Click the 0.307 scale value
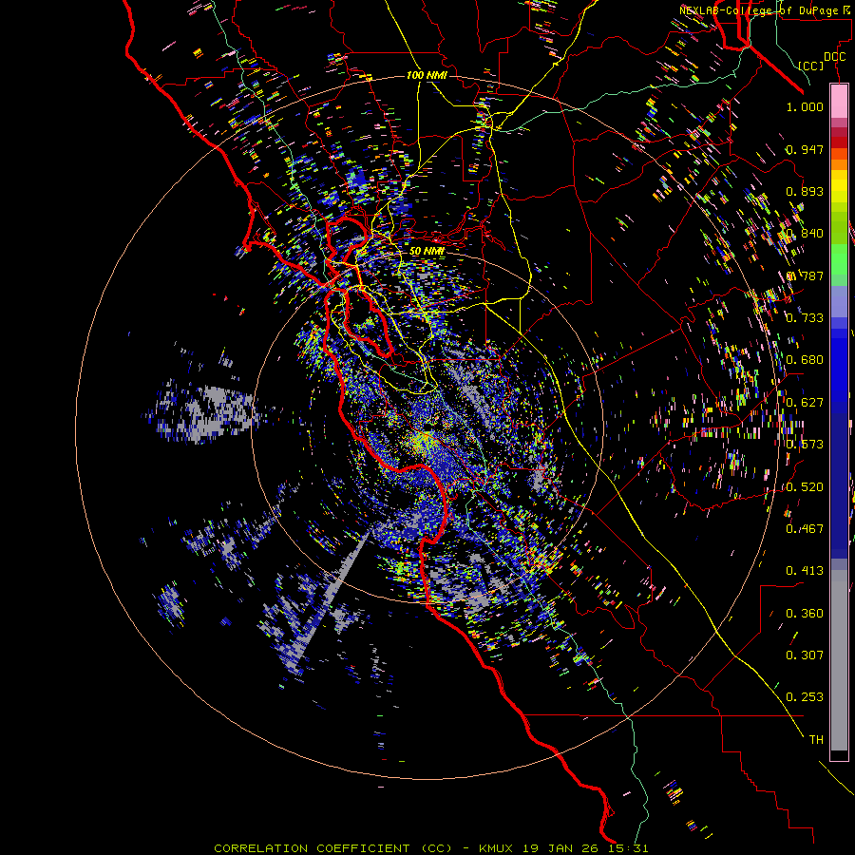Viewport: 855px width, 855px height. (x=805, y=655)
